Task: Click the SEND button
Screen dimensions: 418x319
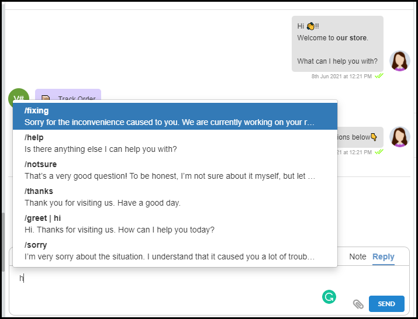Action: [386, 304]
